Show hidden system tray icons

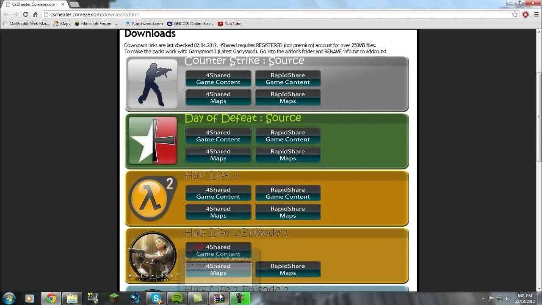(x=483, y=299)
